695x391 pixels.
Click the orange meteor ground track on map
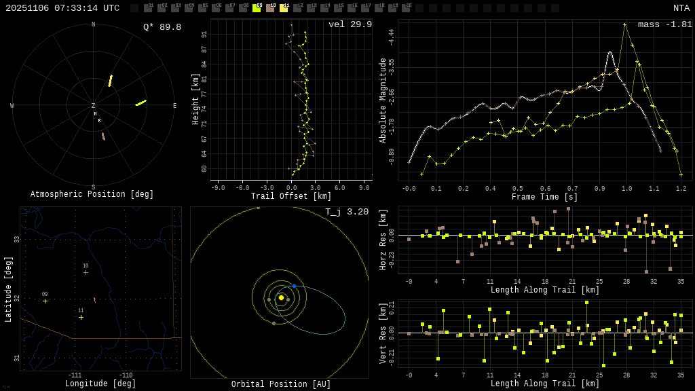tap(94, 300)
